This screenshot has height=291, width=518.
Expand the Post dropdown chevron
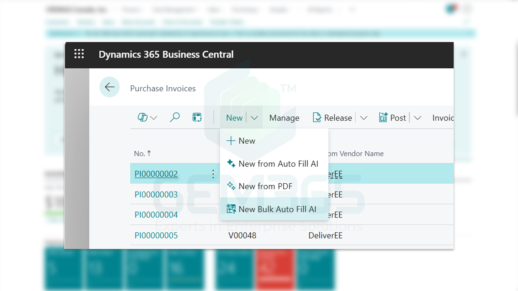[418, 118]
